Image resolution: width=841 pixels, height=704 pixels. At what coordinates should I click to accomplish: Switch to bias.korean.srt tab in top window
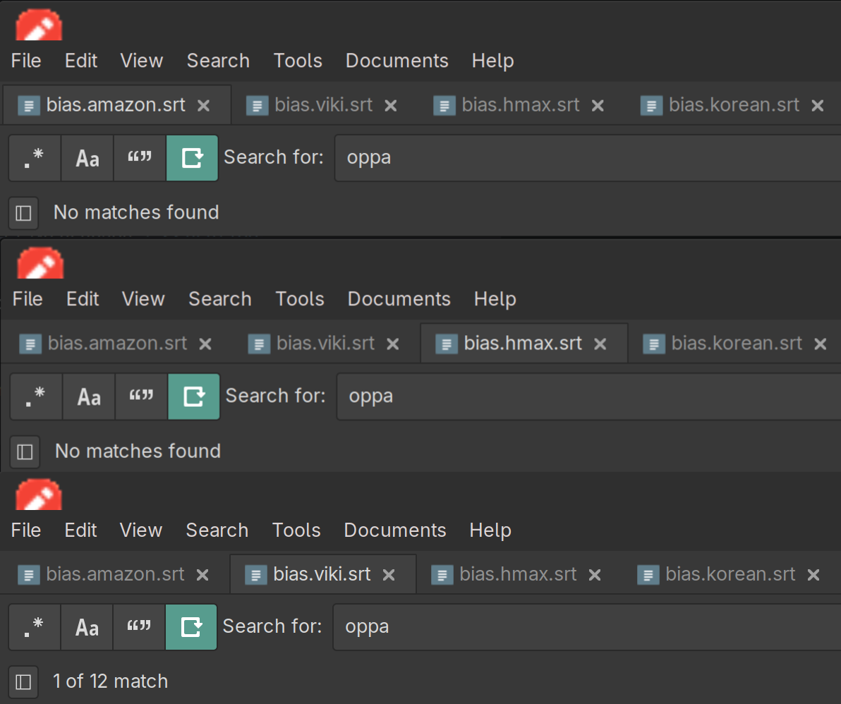point(734,105)
